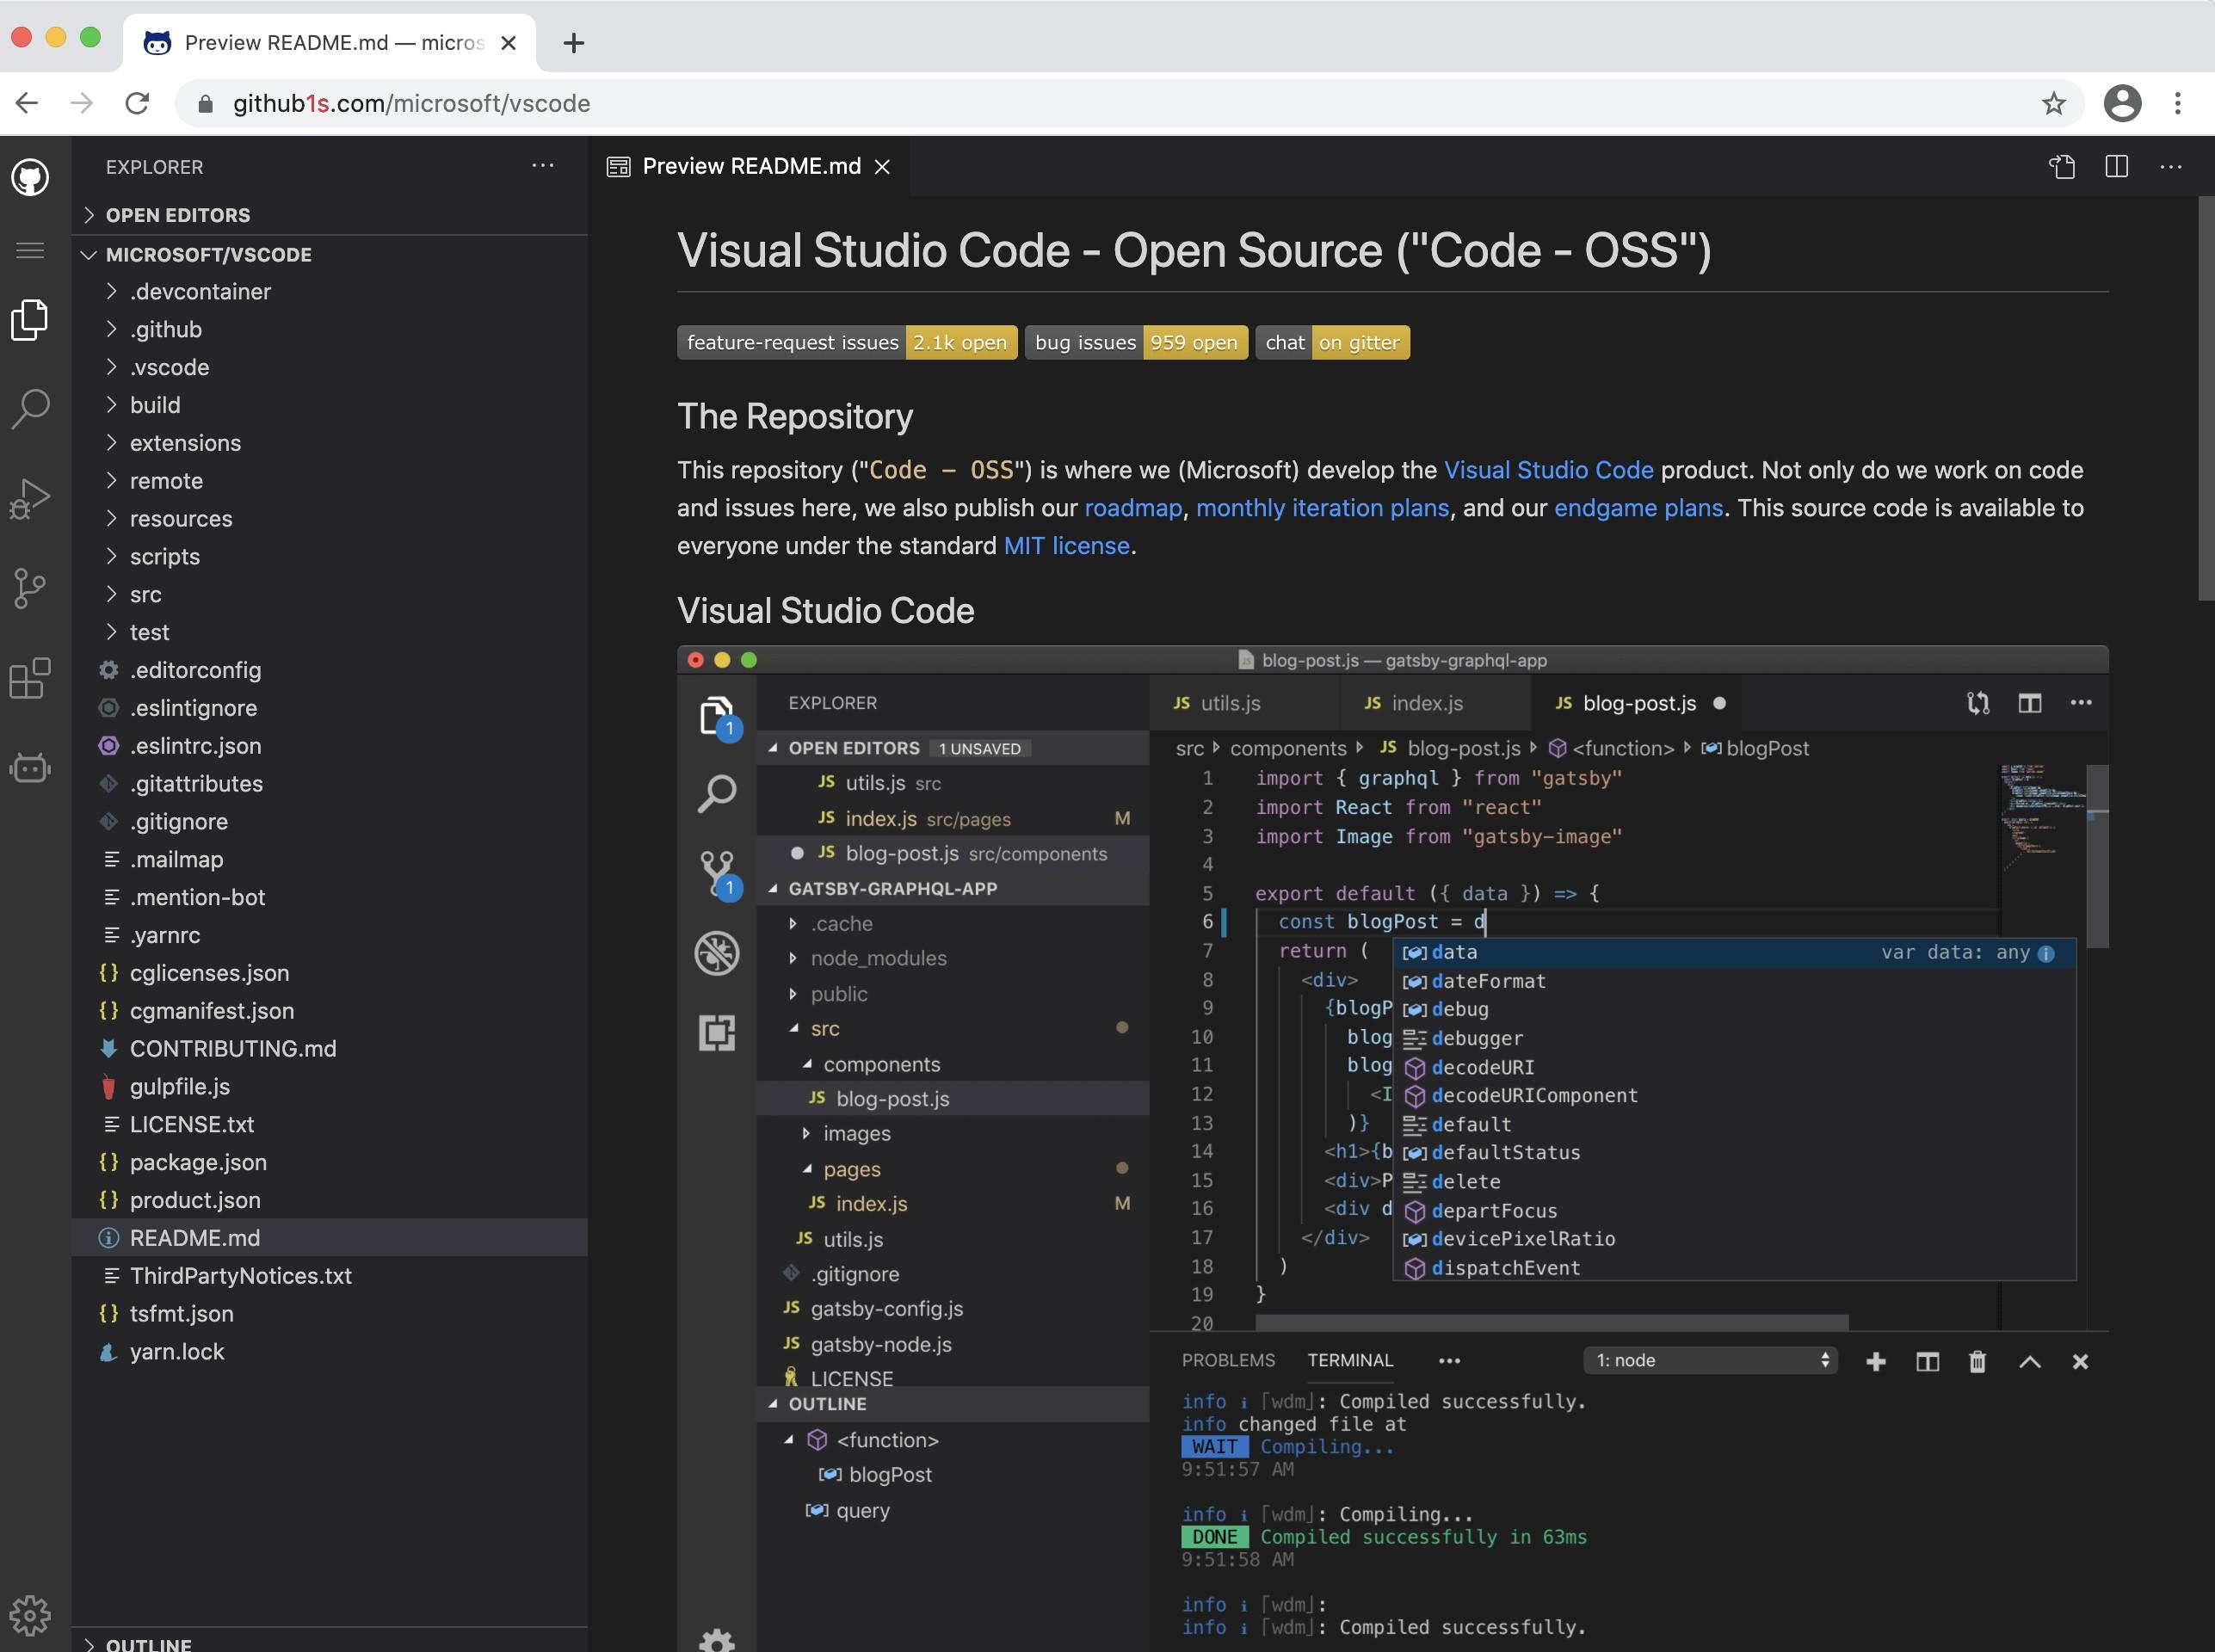
Task: View site info via the lock icon
Action: tap(205, 104)
